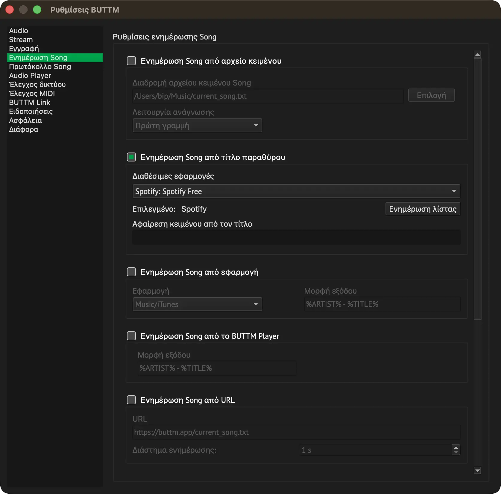This screenshot has height=494, width=501.
Task: Toggle Ενημέρωση Song από URL checkbox
Action: [x=131, y=400]
